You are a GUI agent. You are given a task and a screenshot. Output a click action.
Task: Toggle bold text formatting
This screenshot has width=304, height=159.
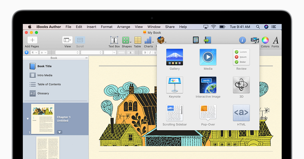(x=145, y=52)
